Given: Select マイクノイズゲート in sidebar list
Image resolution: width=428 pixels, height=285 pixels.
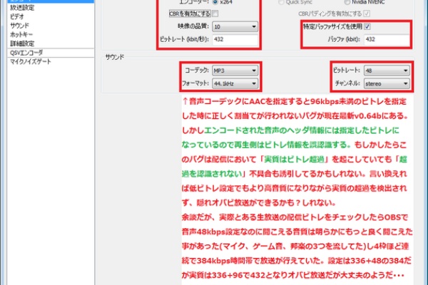Looking at the screenshot, I should [30, 62].
